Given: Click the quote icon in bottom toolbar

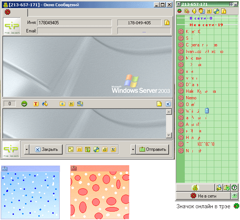Looking at the screenshot, I should pos(71,149).
